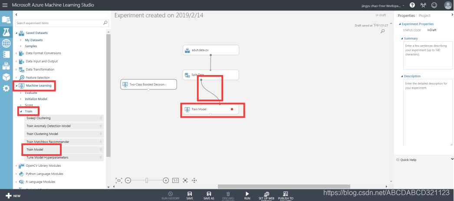Expand Data Transformation category
The height and width of the screenshot is (201, 454).
(x=16, y=69)
